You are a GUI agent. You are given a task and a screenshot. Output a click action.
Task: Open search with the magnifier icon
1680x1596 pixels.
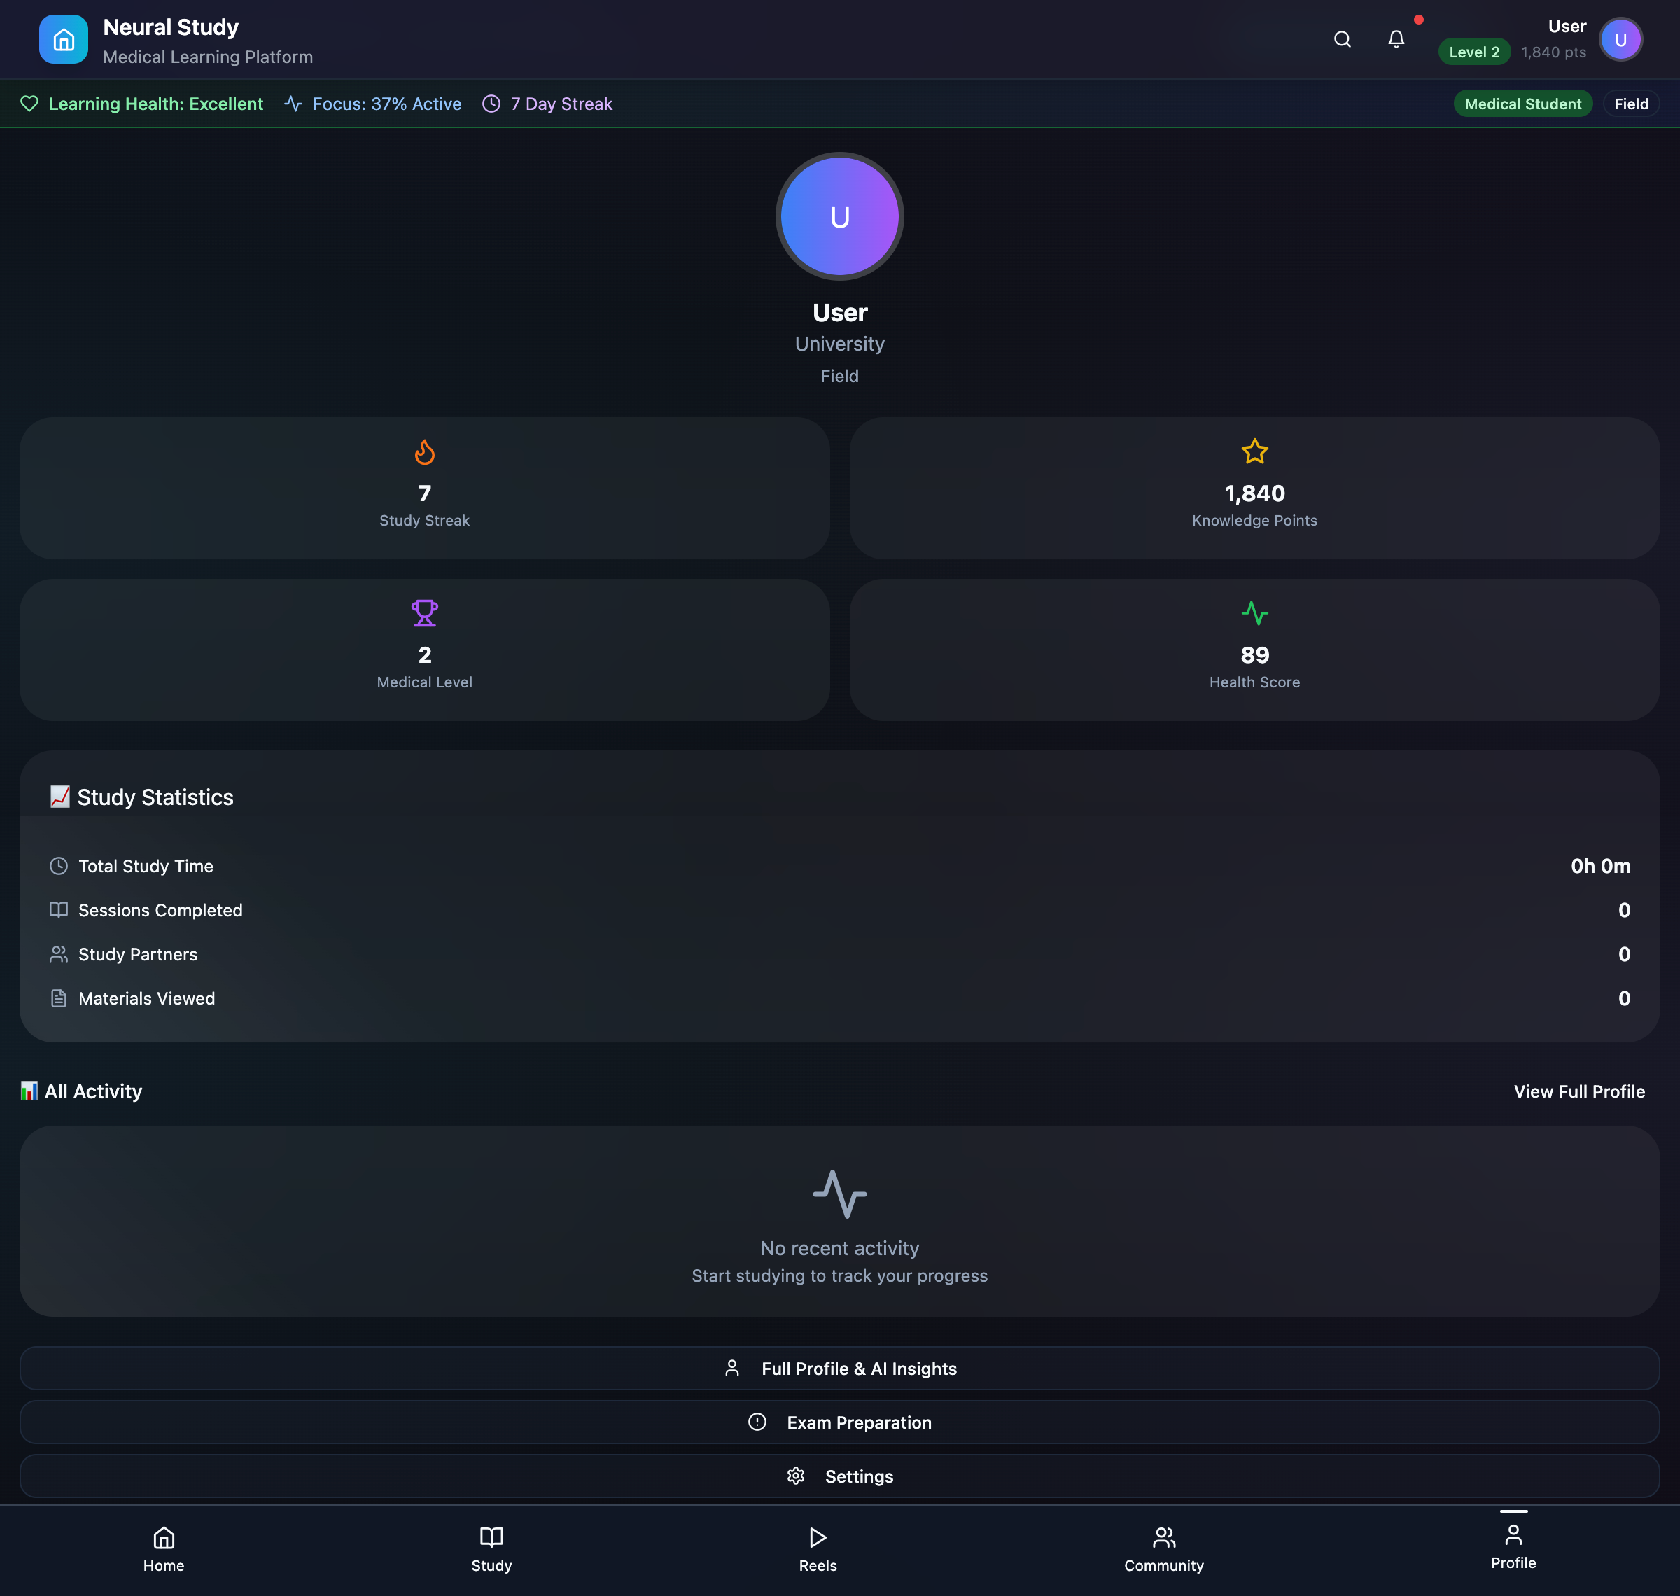tap(1341, 40)
